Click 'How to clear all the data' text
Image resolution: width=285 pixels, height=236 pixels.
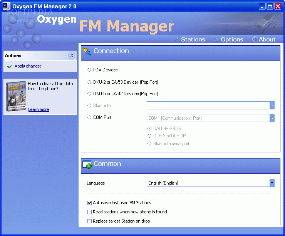tap(50, 86)
